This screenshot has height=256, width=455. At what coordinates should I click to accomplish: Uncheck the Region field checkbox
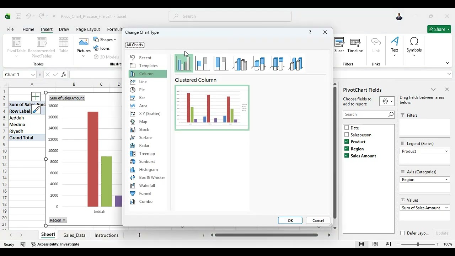[347, 149]
